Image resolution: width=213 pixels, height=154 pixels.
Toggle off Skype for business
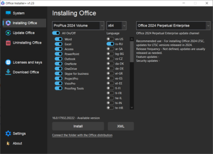pos(58,74)
